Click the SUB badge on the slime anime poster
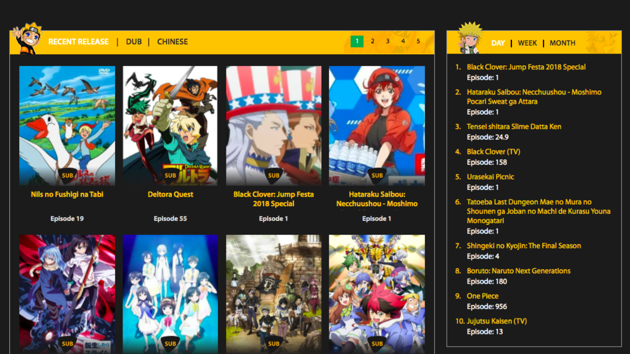This screenshot has height=354, width=630. pyautogui.click(x=67, y=344)
